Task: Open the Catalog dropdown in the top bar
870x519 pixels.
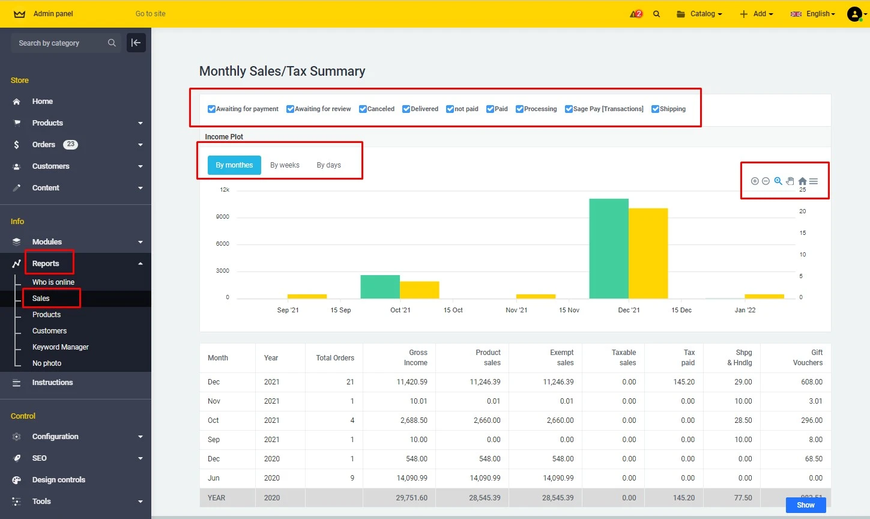Action: (699, 13)
